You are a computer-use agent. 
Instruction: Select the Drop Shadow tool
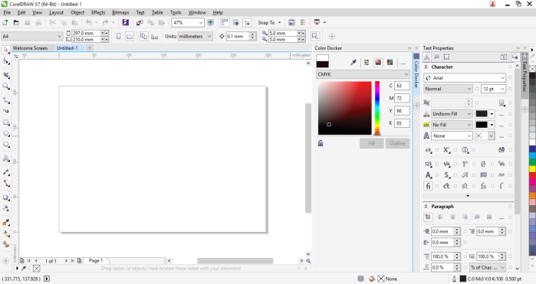(x=6, y=197)
